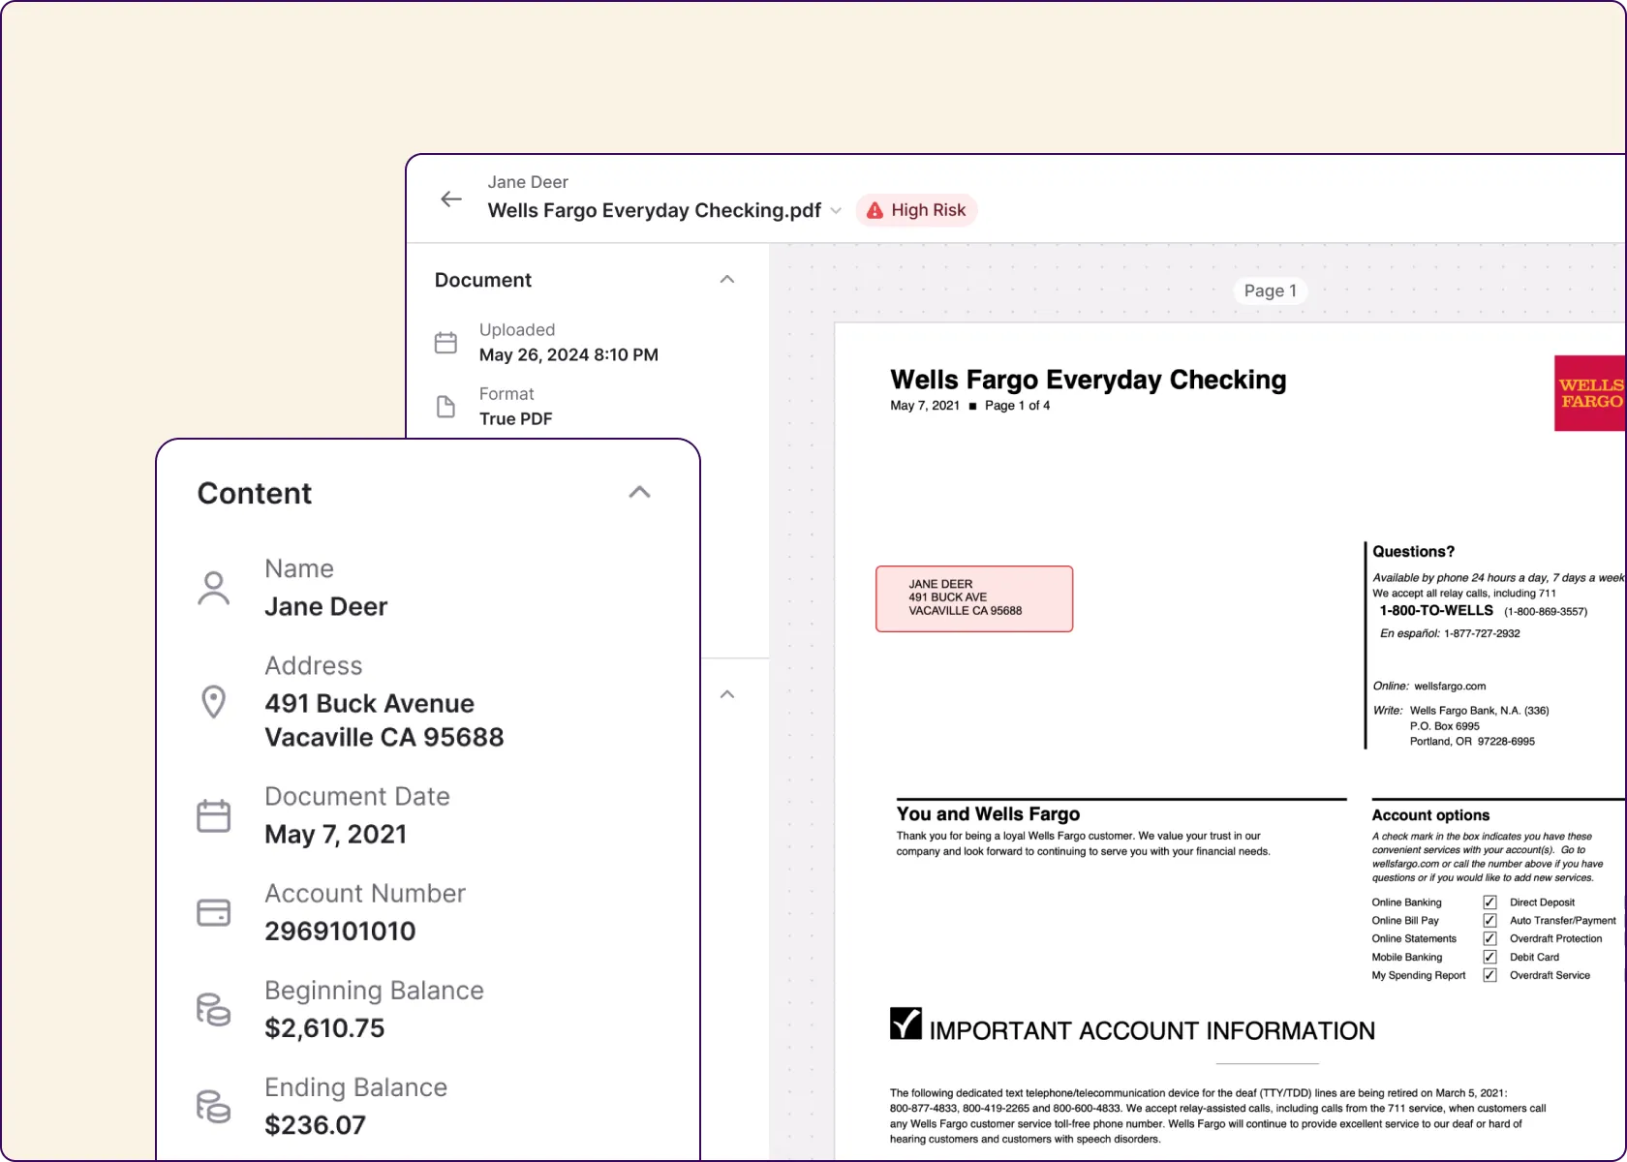Collapse the Content panel

[x=639, y=492]
